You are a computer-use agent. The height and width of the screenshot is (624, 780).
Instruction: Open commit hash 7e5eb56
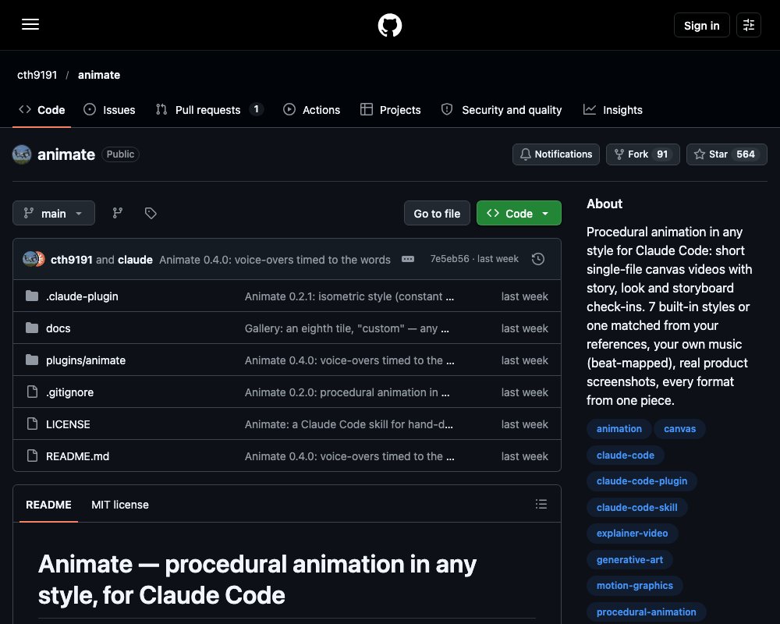[x=449, y=259]
